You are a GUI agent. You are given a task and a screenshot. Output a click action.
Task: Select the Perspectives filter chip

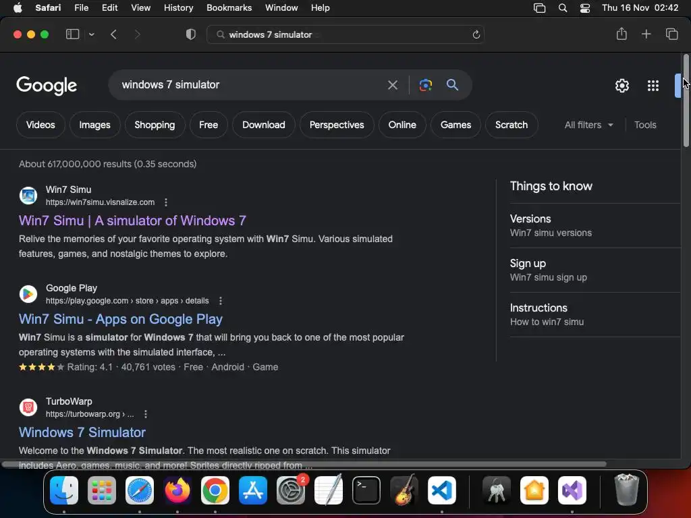(x=337, y=125)
